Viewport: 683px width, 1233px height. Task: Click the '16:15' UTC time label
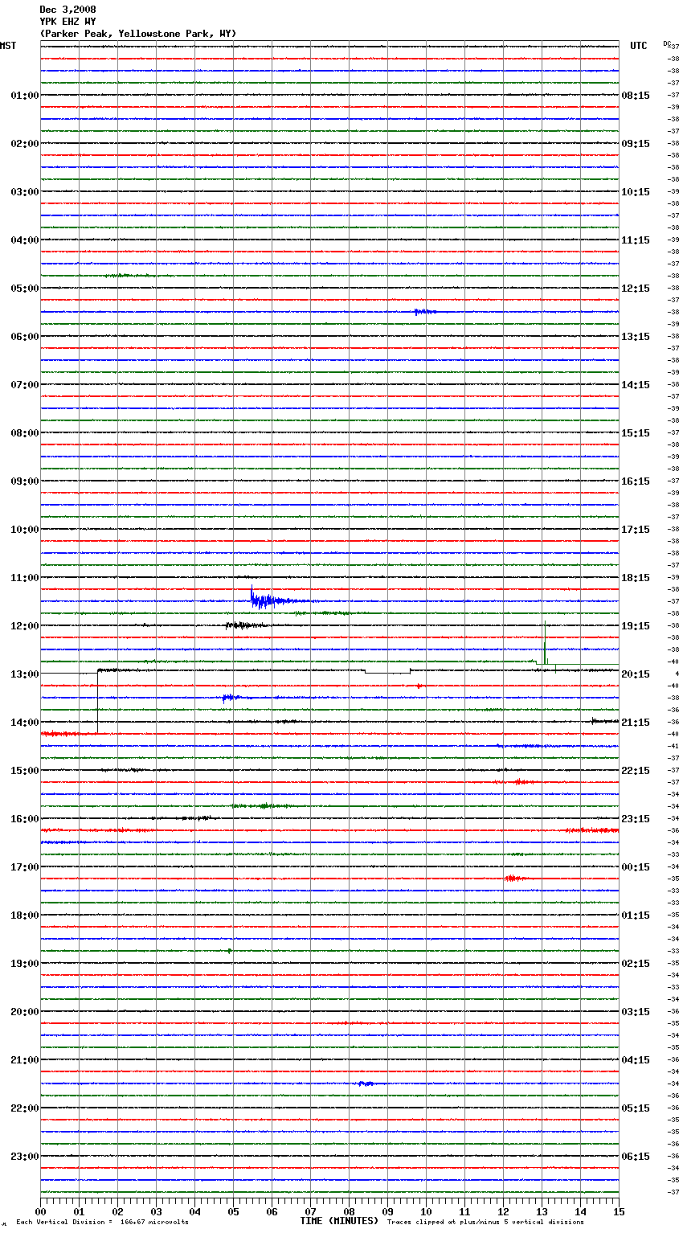636,481
